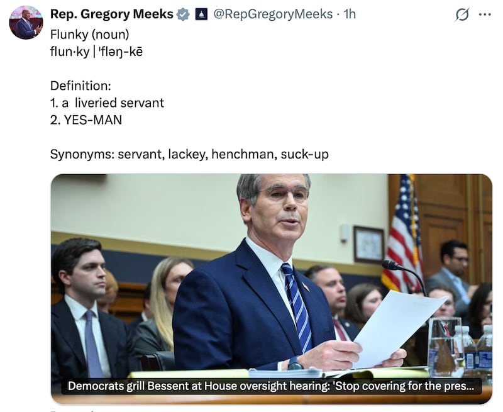Image resolution: width=503 pixels, height=412 pixels.
Task: Open the tweet via the 1h timestamp
Action: 348,13
